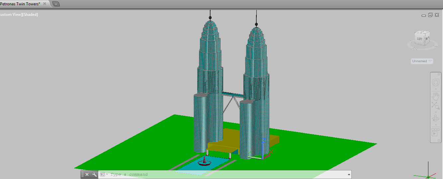Expand command history with the up arrow
Viewport: 443px width, 179px height.
349,174
